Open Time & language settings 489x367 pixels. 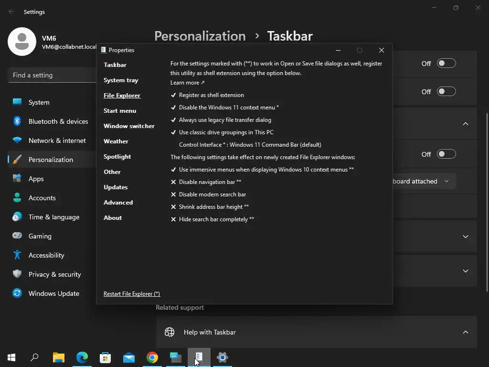click(52, 217)
